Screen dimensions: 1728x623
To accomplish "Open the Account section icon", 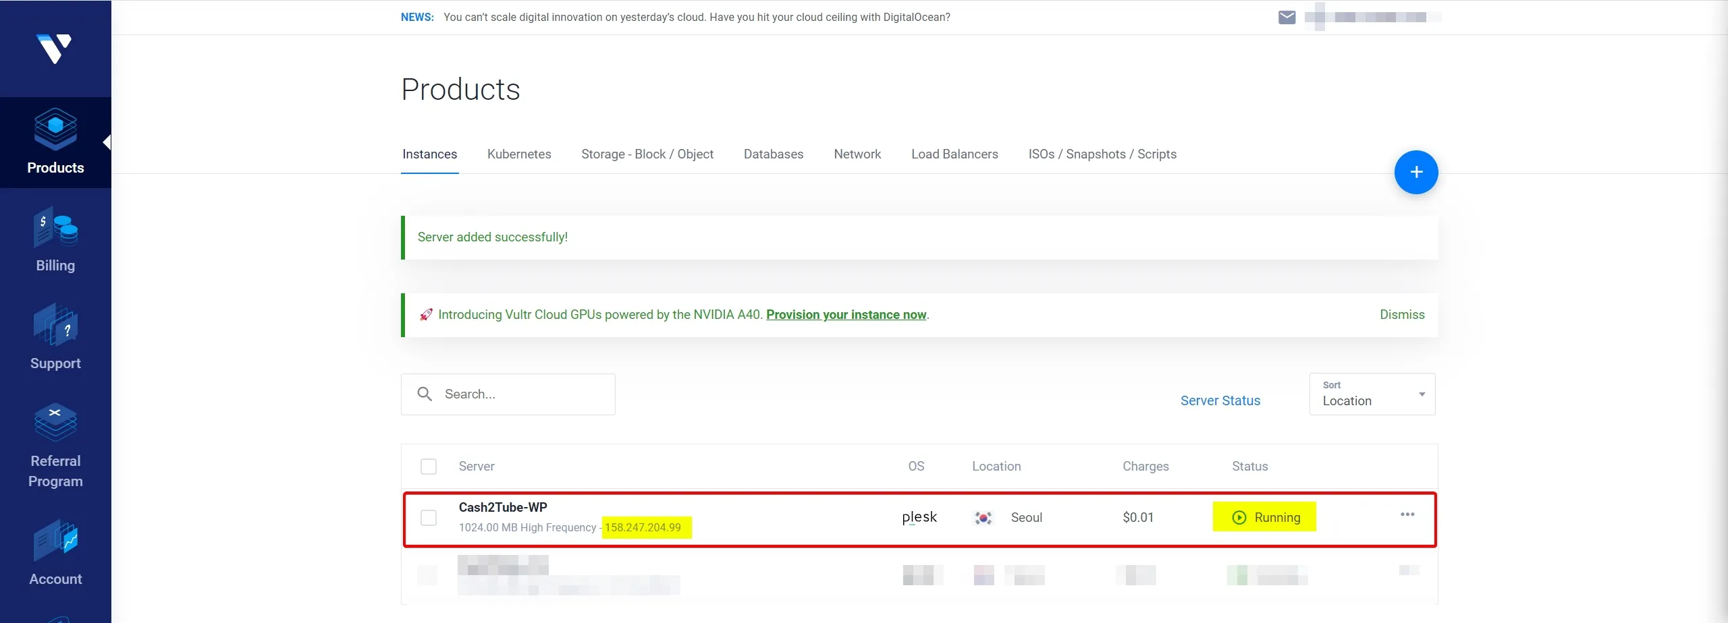I will (x=55, y=540).
